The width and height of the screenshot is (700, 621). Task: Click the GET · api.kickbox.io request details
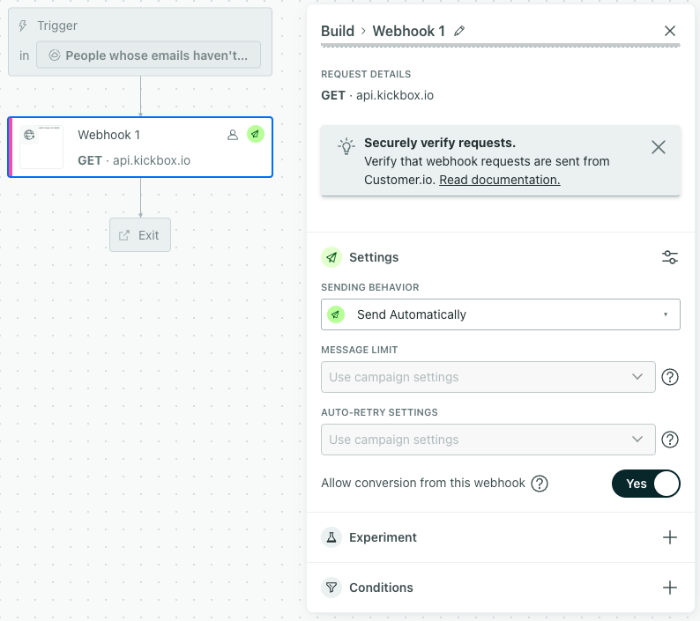[377, 95]
